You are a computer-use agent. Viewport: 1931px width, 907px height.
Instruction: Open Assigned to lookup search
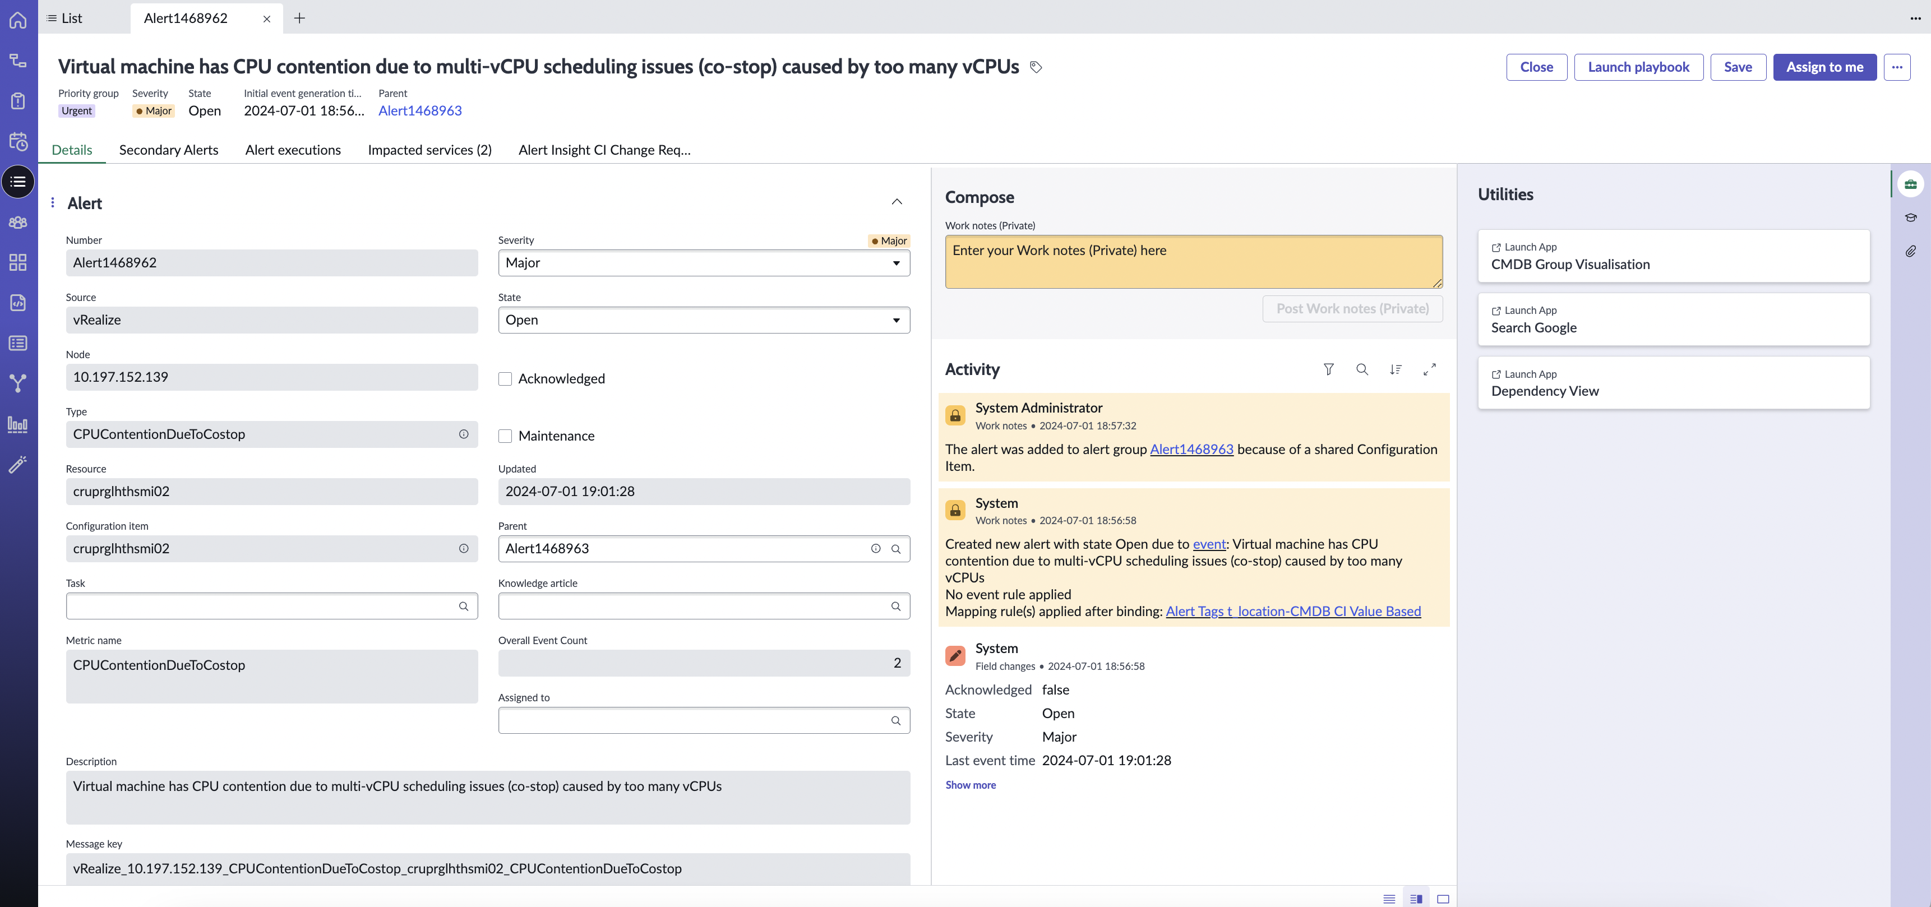896,721
